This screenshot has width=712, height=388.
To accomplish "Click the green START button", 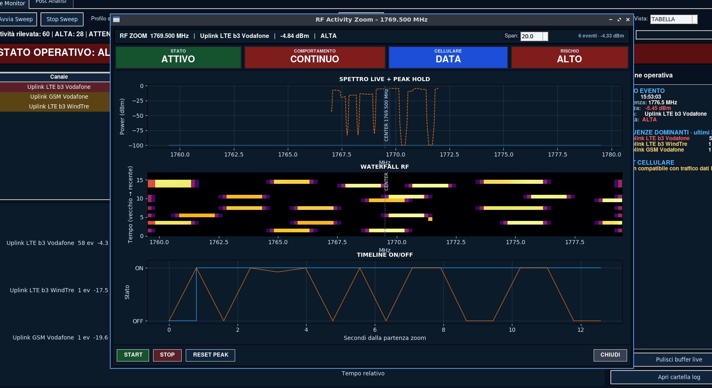I will point(133,355).
